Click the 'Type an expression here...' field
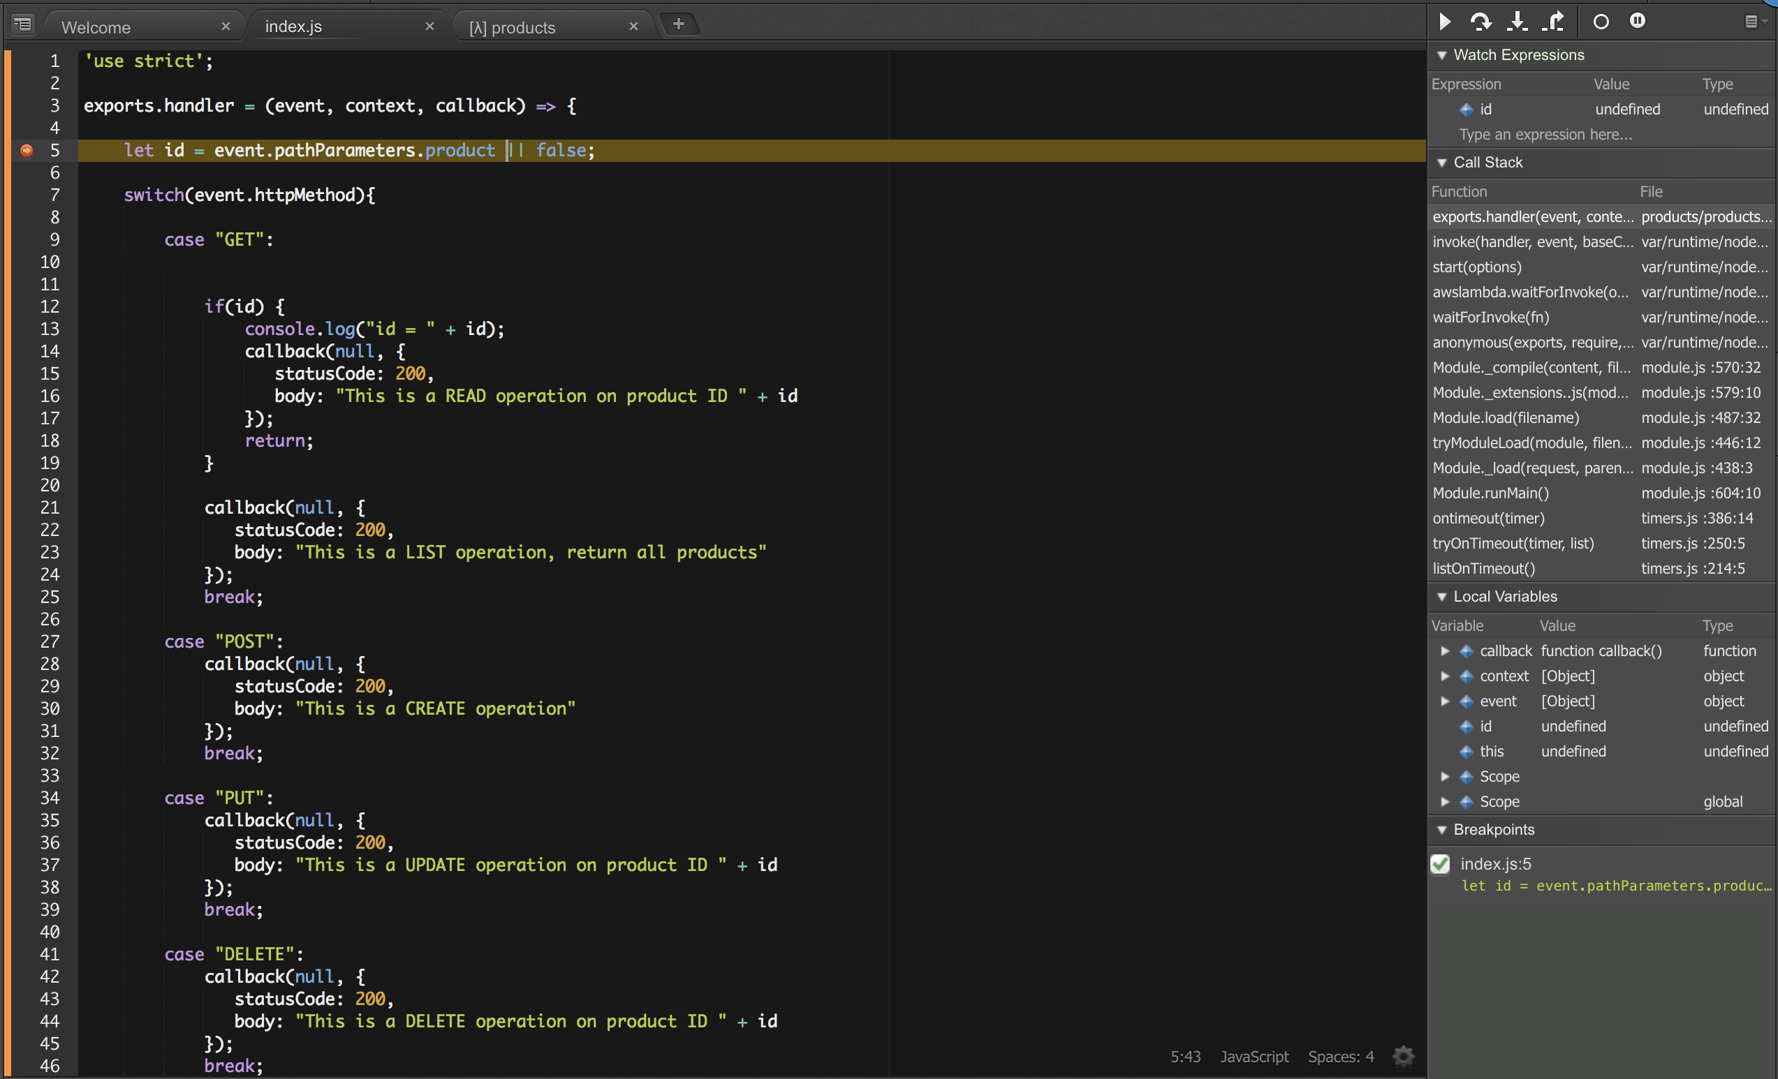 tap(1545, 135)
